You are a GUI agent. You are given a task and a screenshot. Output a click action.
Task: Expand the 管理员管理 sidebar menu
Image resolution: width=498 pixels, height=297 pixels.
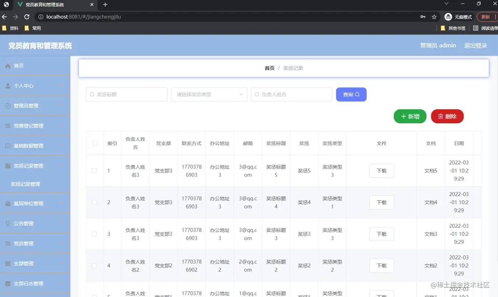click(35, 106)
